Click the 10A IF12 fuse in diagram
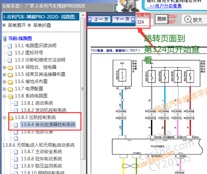 pyautogui.click(x=122, y=75)
